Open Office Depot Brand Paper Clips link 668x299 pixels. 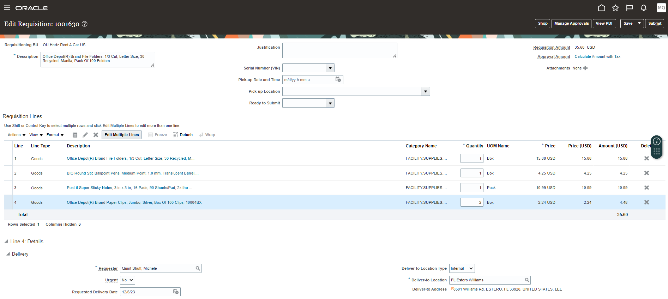point(134,202)
